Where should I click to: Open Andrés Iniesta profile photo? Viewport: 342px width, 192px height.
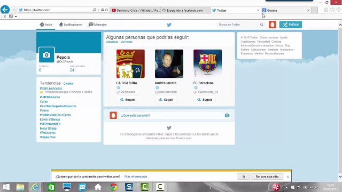tap(169, 63)
